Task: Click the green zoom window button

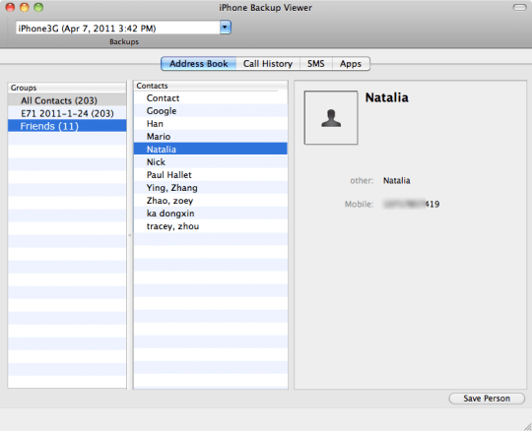Action: coord(38,7)
